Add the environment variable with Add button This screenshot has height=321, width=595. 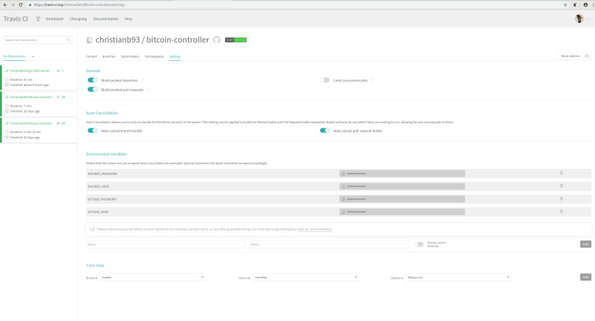point(586,244)
